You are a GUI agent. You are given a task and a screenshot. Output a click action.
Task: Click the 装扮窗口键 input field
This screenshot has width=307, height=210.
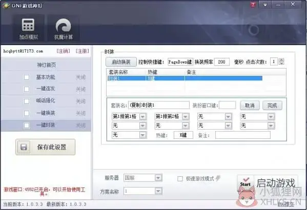pos(228,105)
